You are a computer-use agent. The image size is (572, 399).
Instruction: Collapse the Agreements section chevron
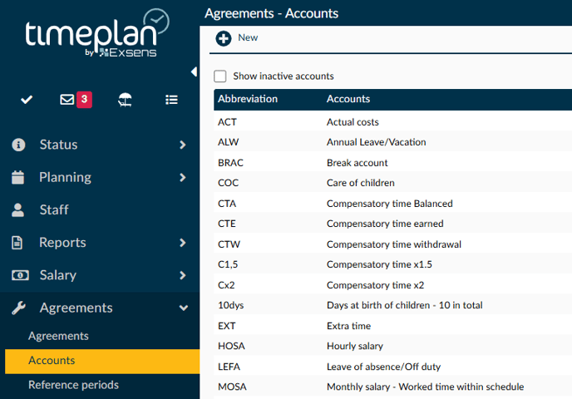[184, 308]
